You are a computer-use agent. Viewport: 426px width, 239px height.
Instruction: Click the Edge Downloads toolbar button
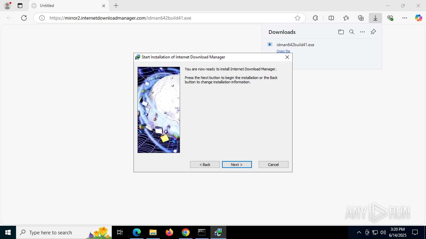click(375, 18)
